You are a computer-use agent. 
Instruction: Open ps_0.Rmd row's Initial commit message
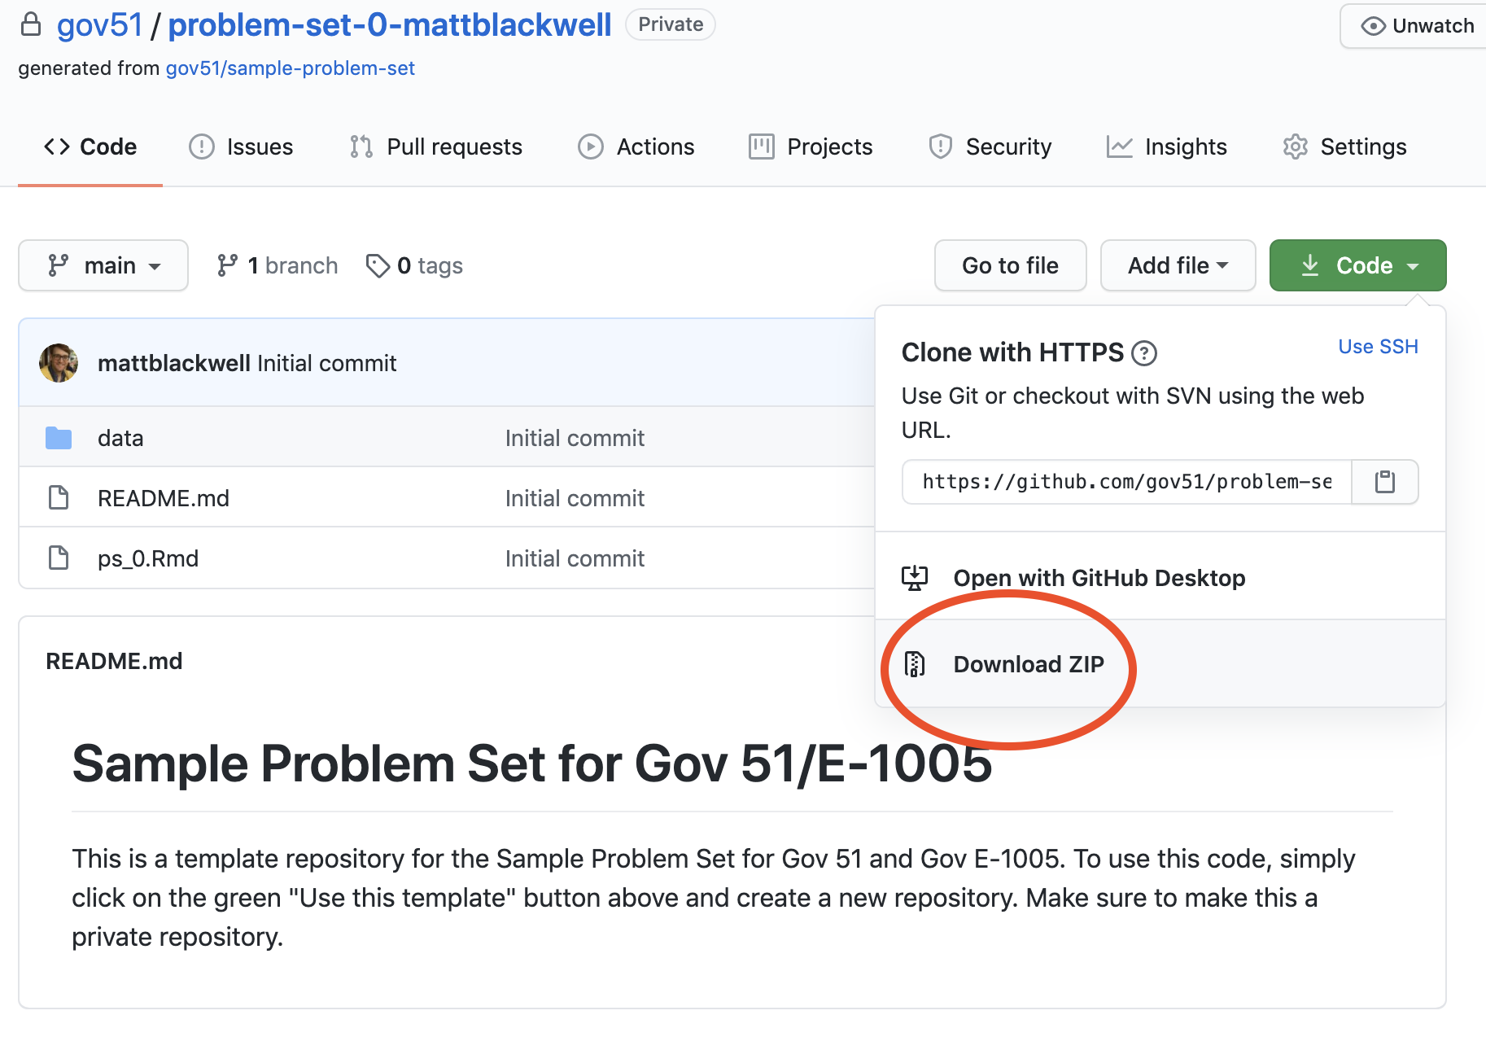tap(575, 558)
